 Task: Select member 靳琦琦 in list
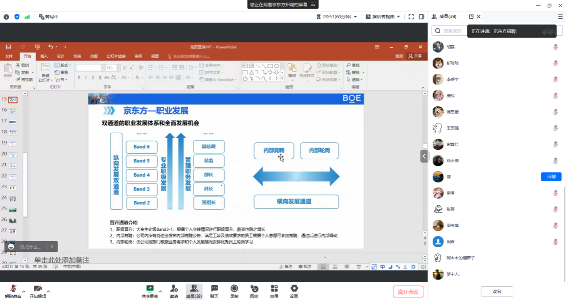[496, 63]
